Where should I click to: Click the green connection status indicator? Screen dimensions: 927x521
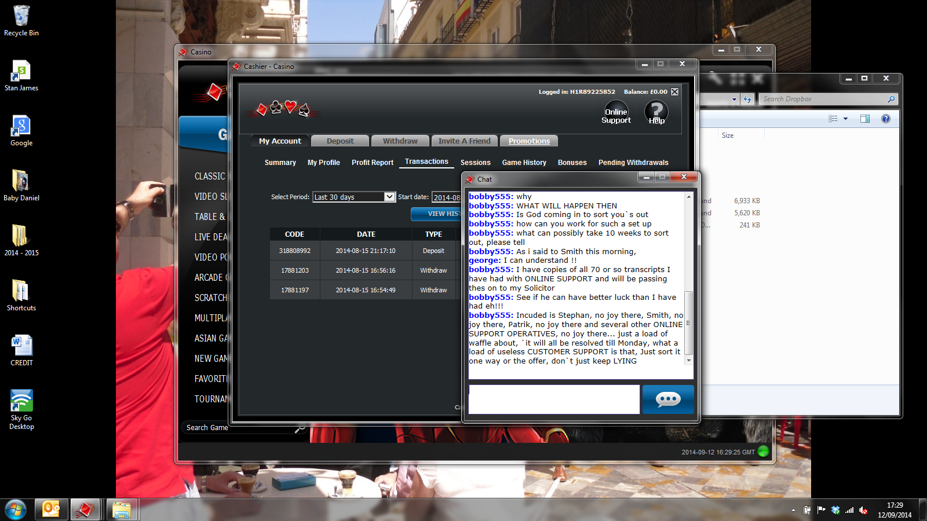(764, 452)
